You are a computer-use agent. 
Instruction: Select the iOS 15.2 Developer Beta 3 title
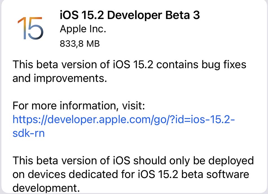[x=130, y=15]
